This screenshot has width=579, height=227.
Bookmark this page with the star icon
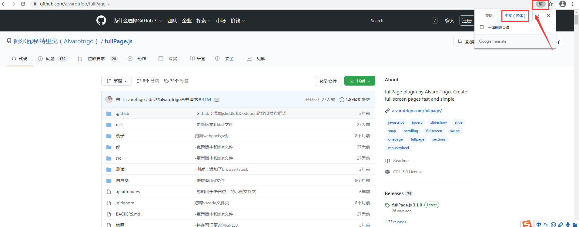pyautogui.click(x=551, y=4)
